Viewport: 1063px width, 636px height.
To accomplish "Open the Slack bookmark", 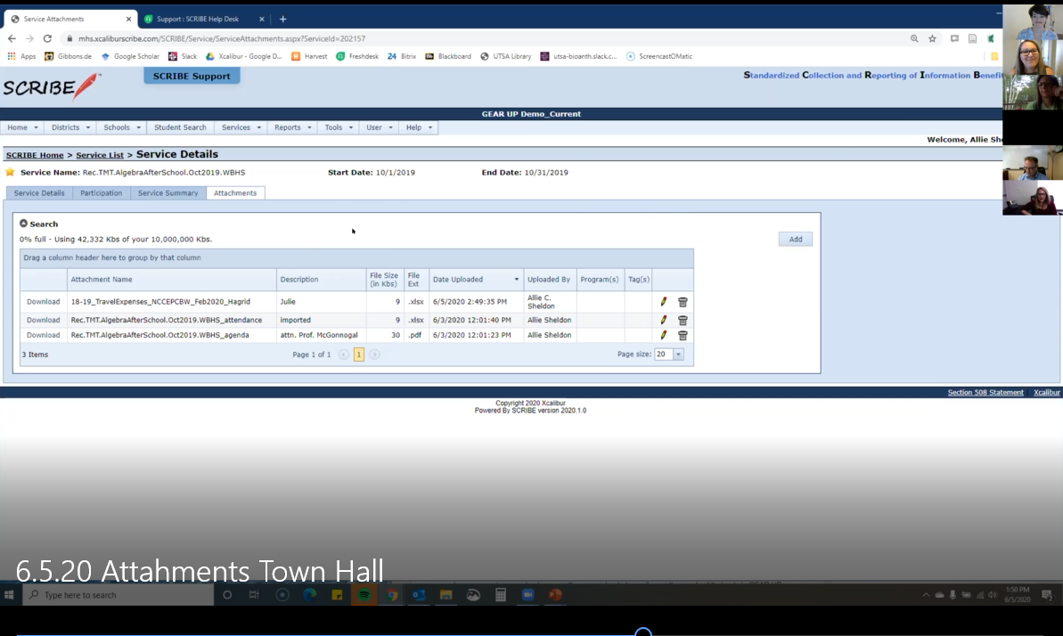I will [x=183, y=56].
